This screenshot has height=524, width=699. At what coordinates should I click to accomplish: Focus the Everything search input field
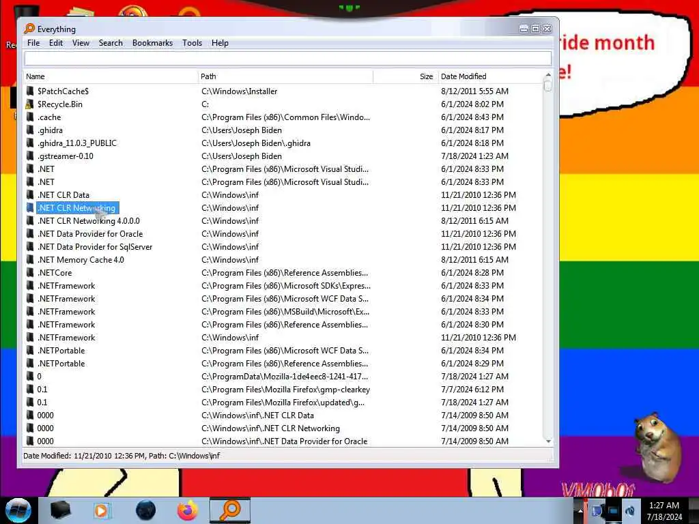pyautogui.click(x=287, y=58)
